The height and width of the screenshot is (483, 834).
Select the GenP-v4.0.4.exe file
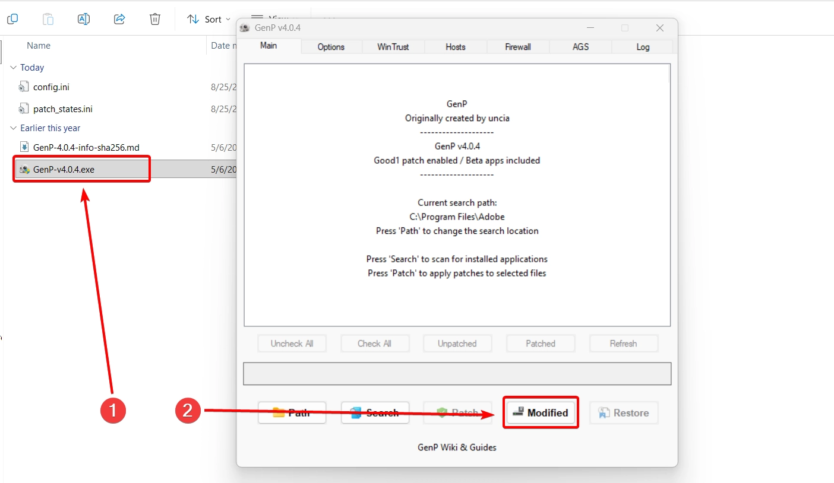pos(64,170)
